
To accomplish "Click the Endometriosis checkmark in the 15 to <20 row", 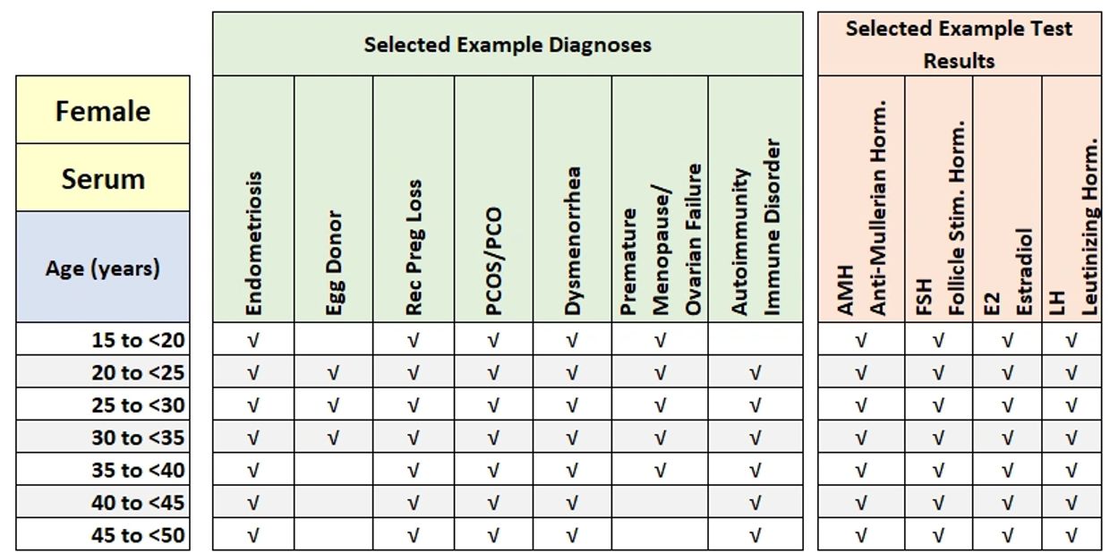I will pos(253,340).
